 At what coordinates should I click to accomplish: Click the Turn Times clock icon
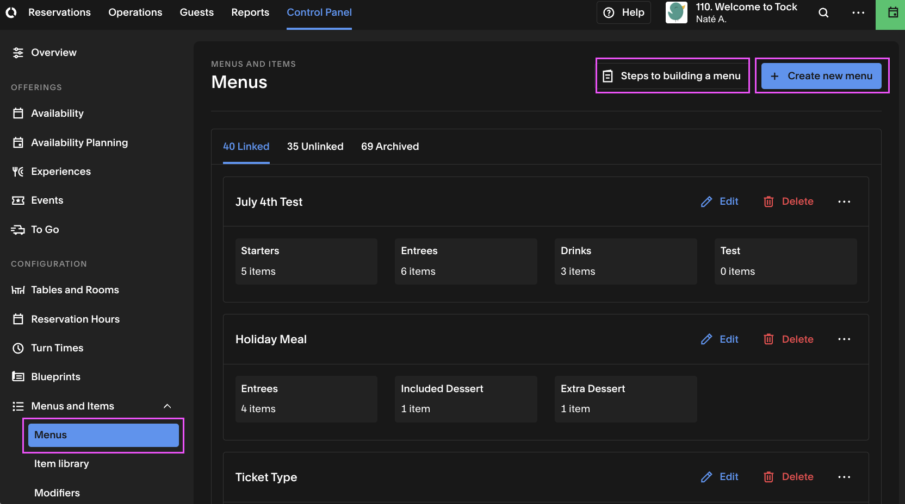(x=18, y=348)
